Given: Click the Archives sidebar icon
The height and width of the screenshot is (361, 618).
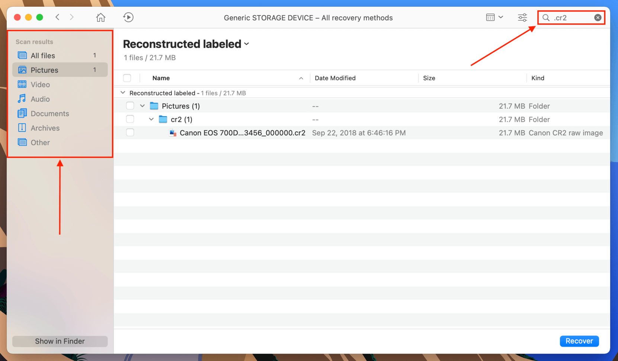Looking at the screenshot, I should click(x=22, y=128).
